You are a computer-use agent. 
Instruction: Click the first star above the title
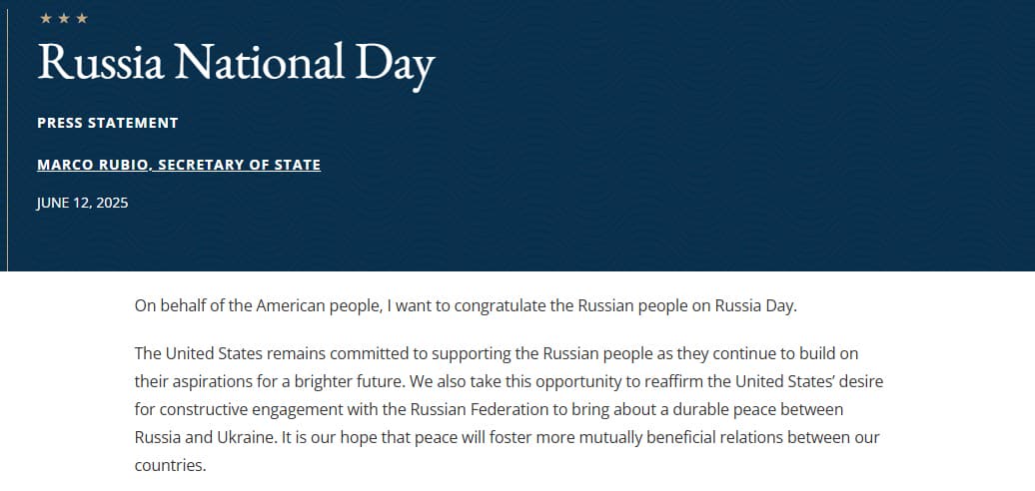[46, 18]
